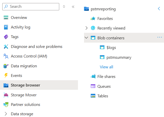Collapse the storage browser tree panel
164x117 pixels.
159,9
